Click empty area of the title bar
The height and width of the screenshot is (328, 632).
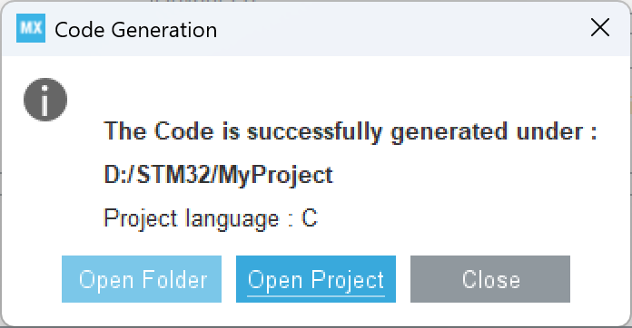pyautogui.click(x=403, y=29)
